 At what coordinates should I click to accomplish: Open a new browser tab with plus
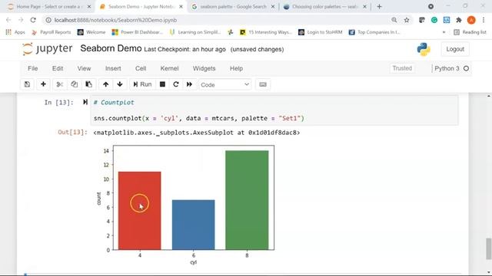[379, 7]
